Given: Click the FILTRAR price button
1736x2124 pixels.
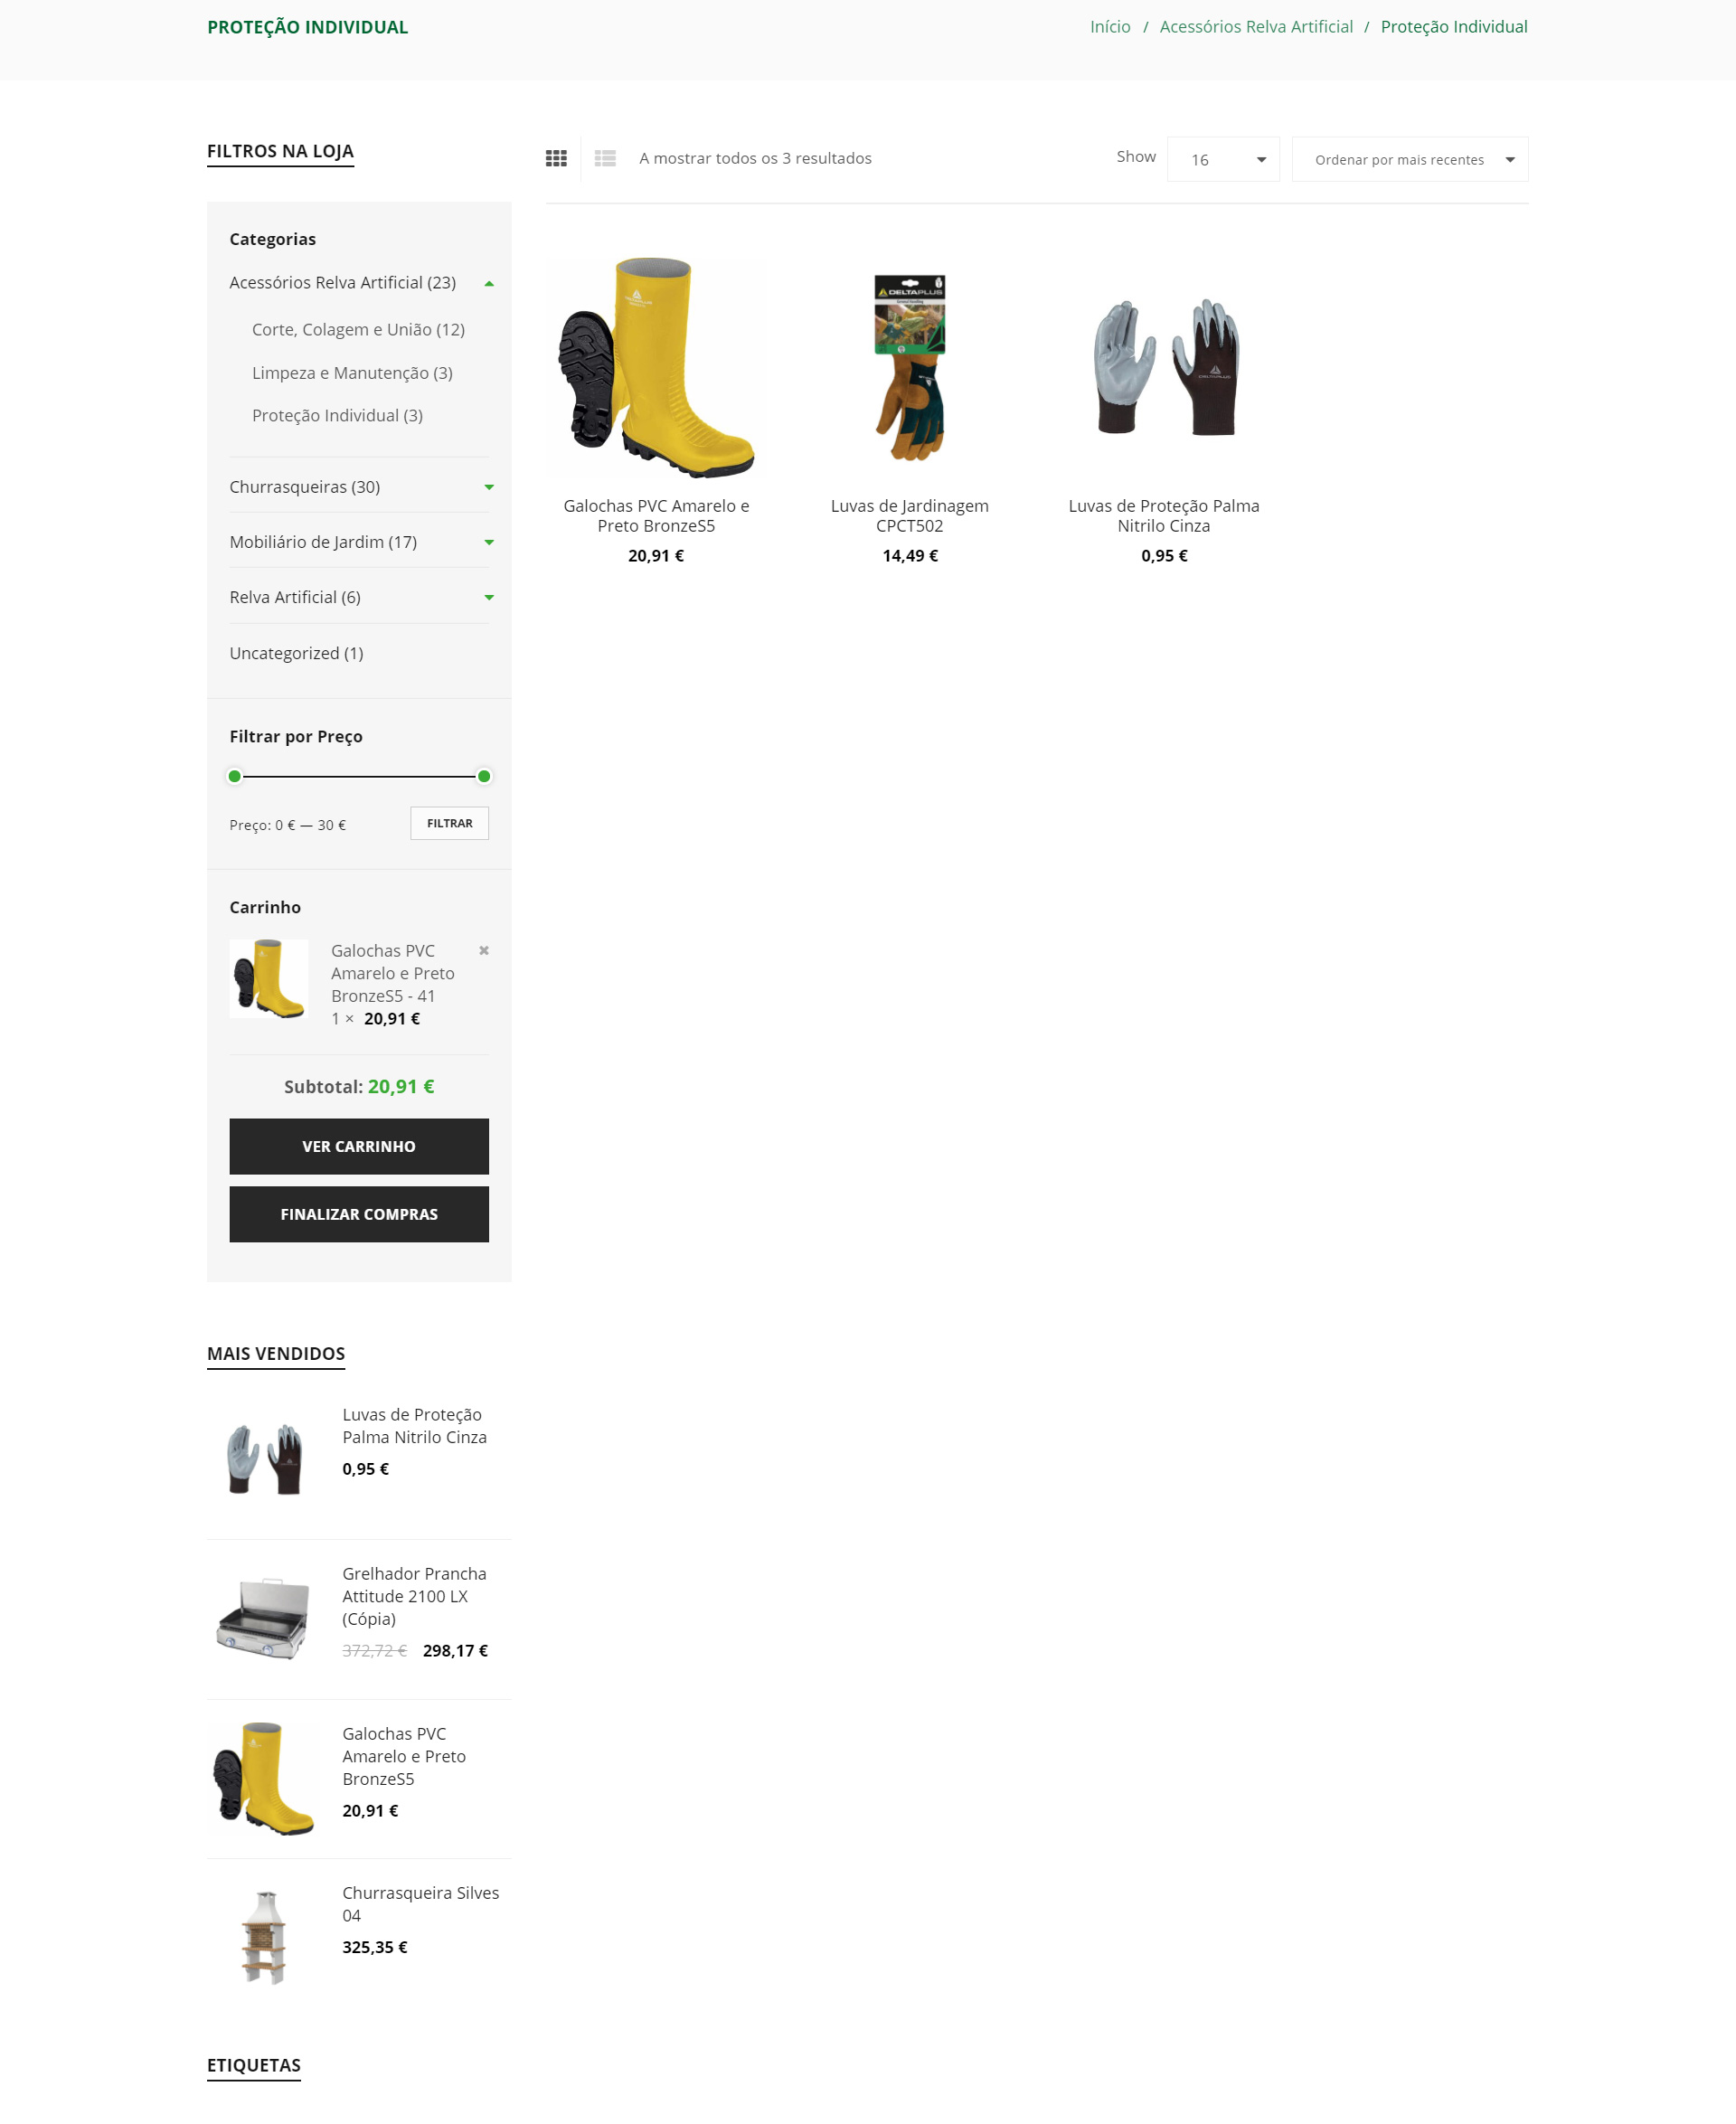Looking at the screenshot, I should tap(450, 823).
